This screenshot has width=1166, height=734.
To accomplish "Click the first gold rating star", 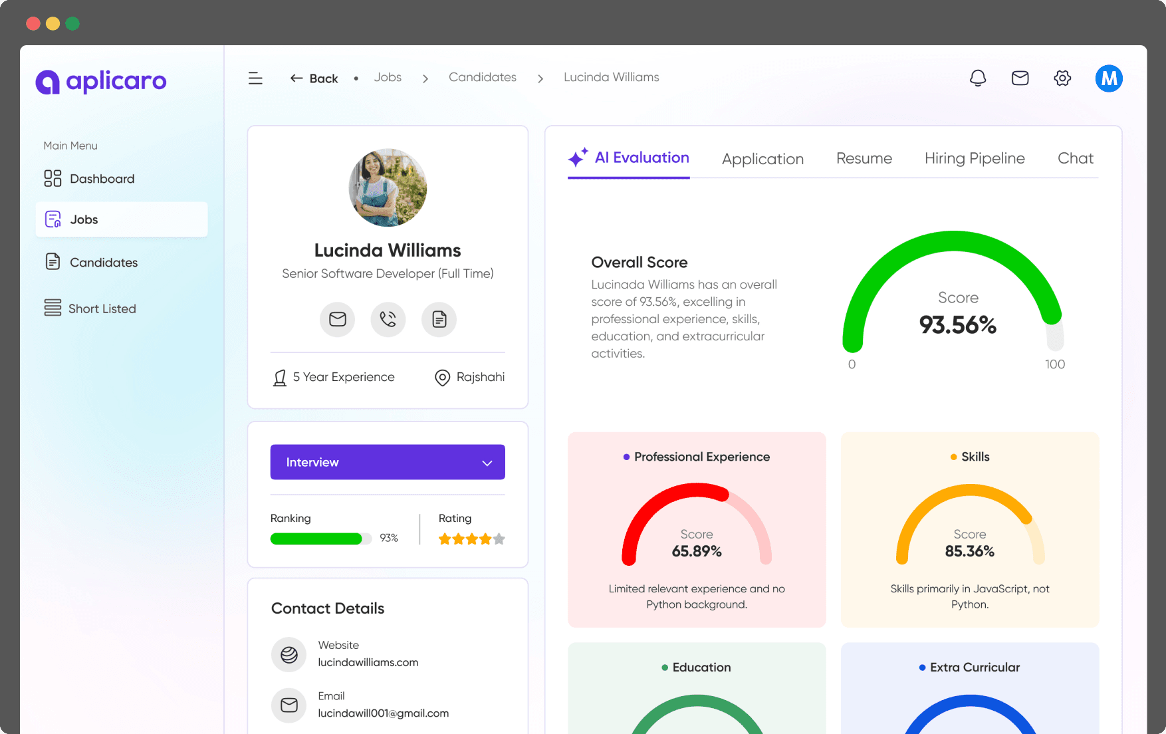I will (x=445, y=539).
